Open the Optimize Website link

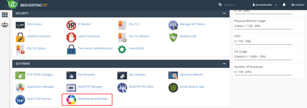point(192,75)
